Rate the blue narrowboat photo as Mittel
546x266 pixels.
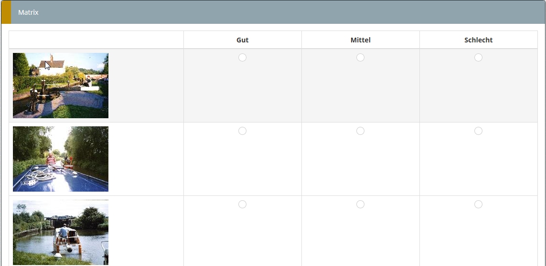point(360,131)
